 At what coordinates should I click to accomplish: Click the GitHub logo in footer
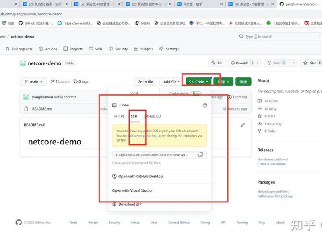pyautogui.click(x=19, y=223)
